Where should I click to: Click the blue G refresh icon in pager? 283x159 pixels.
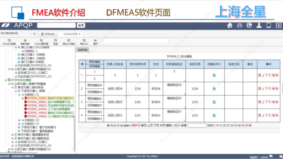139,125
